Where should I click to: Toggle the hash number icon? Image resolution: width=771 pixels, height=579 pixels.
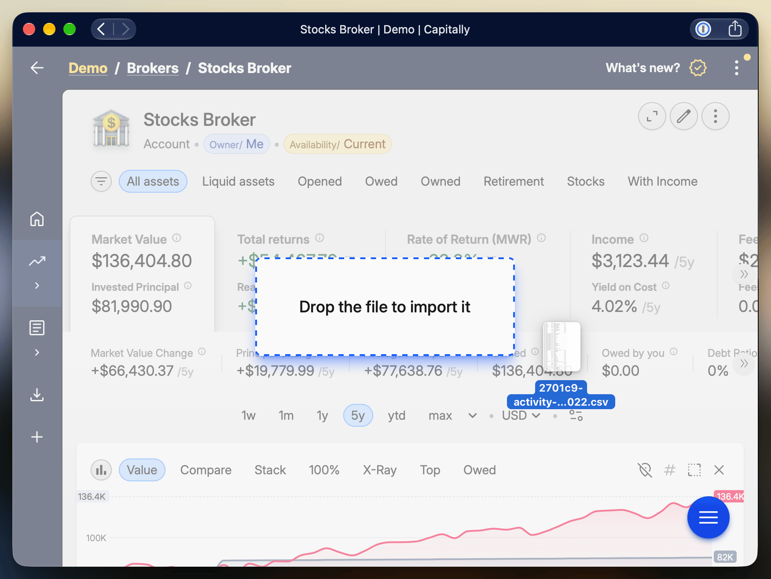coord(669,470)
